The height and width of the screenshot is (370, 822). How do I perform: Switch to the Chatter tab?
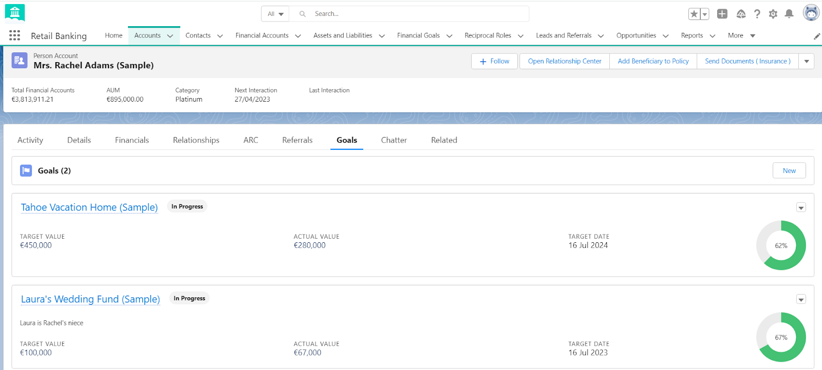click(x=394, y=140)
